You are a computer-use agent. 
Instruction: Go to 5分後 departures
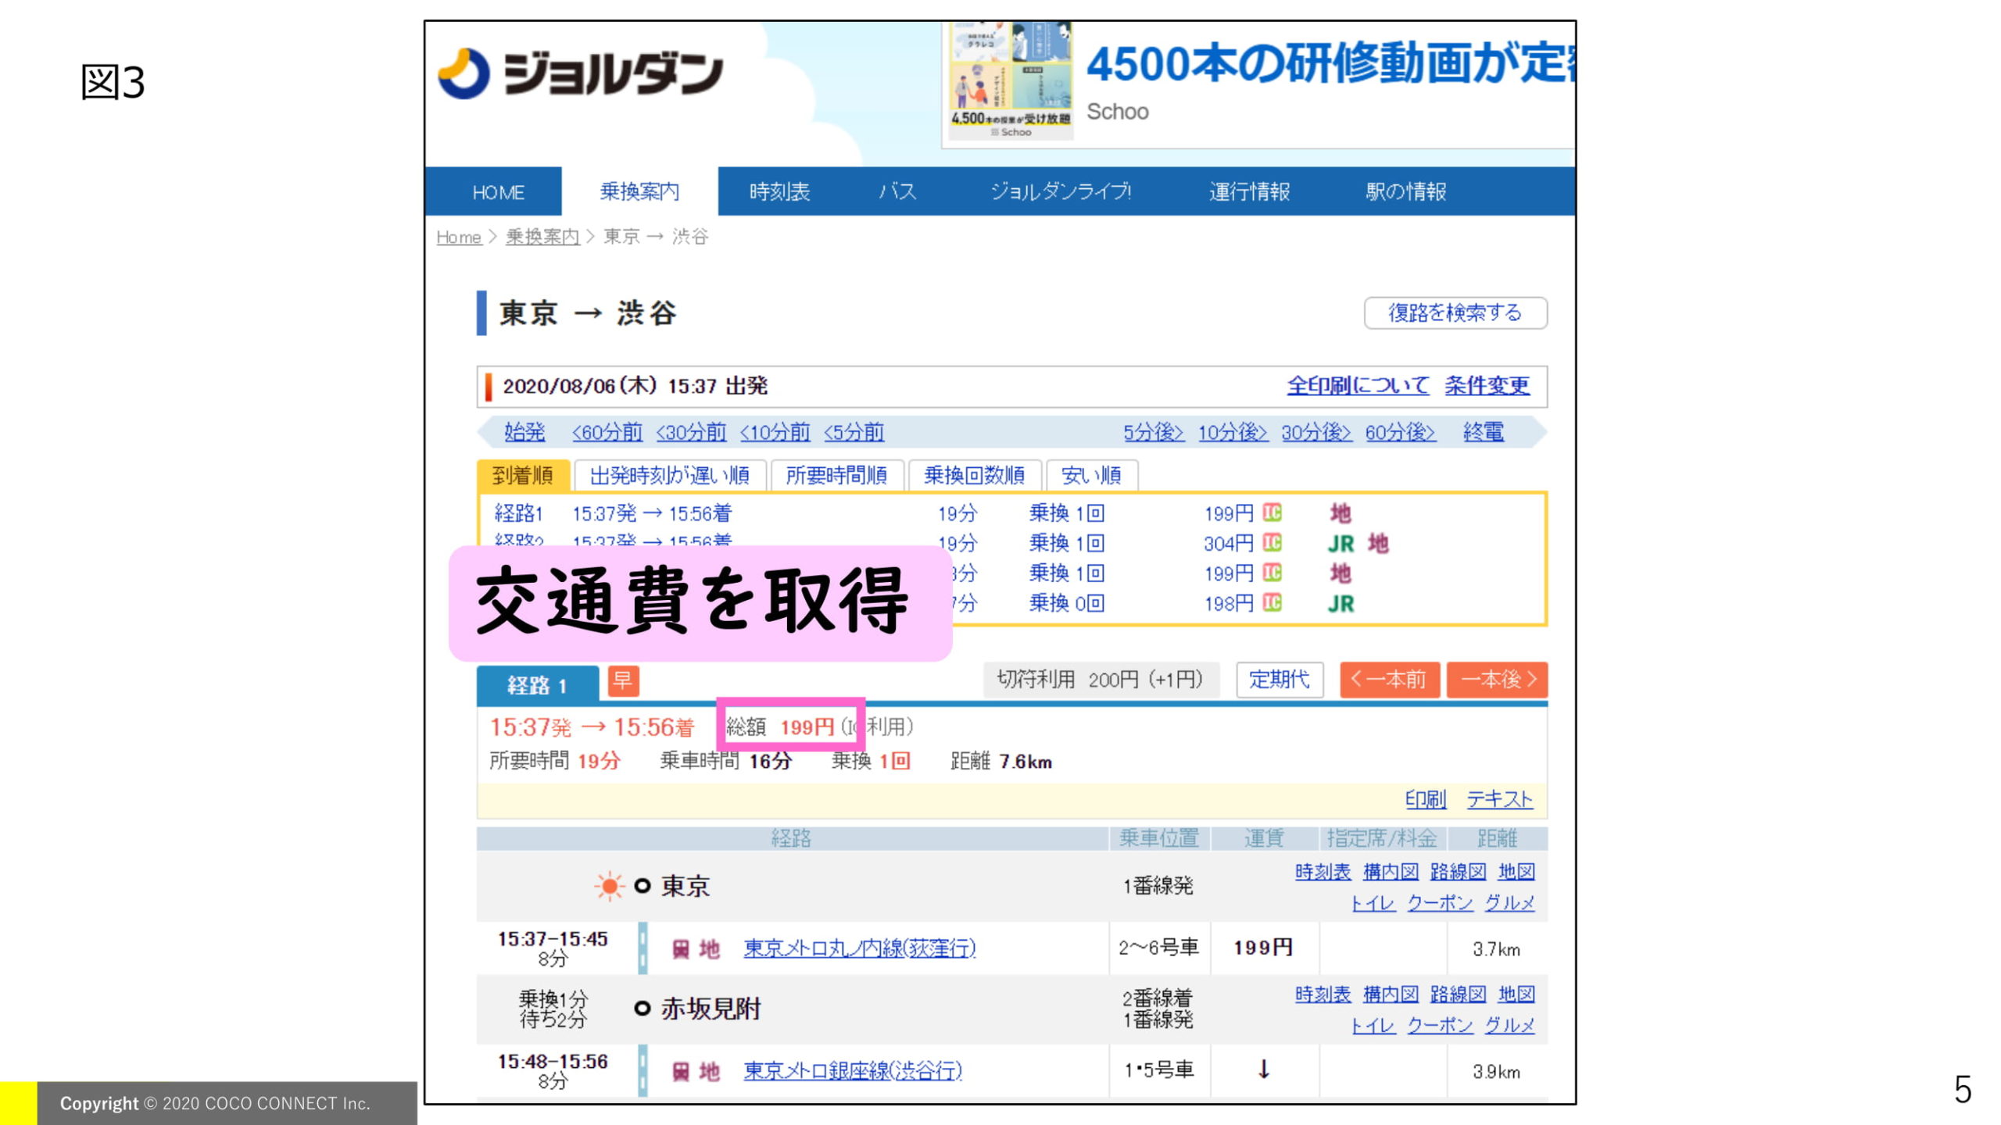point(1154,432)
